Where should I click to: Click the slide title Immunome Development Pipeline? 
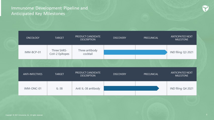click(50, 11)
